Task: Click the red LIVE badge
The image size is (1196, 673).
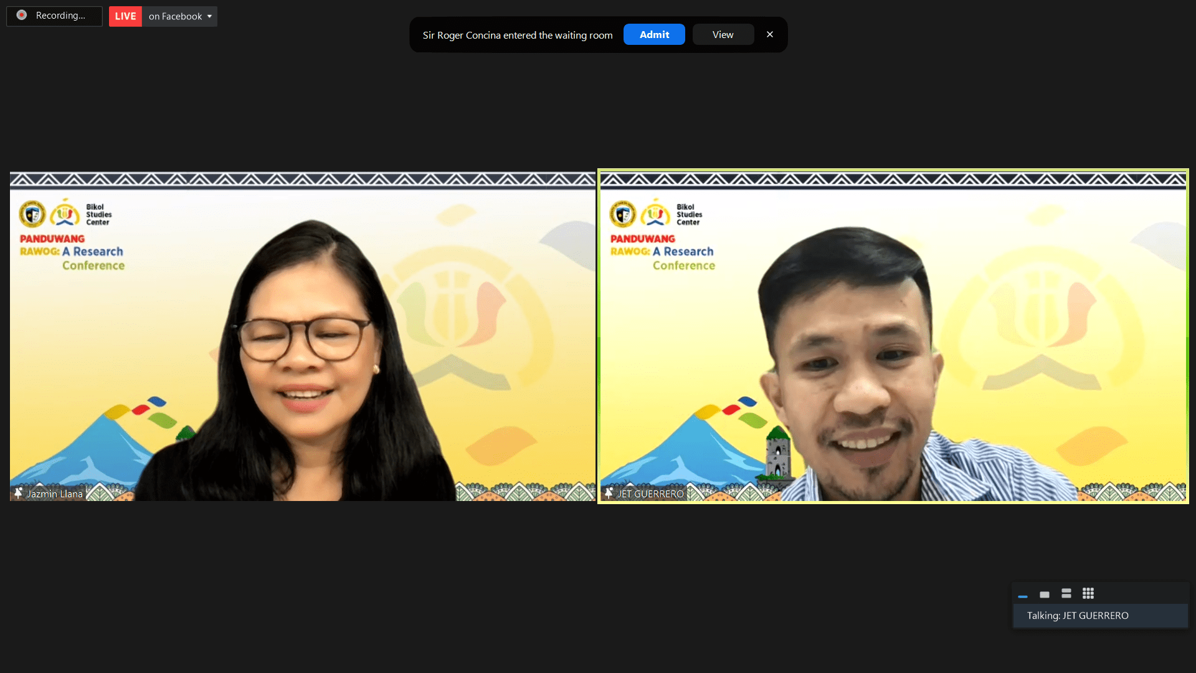Action: [125, 17]
